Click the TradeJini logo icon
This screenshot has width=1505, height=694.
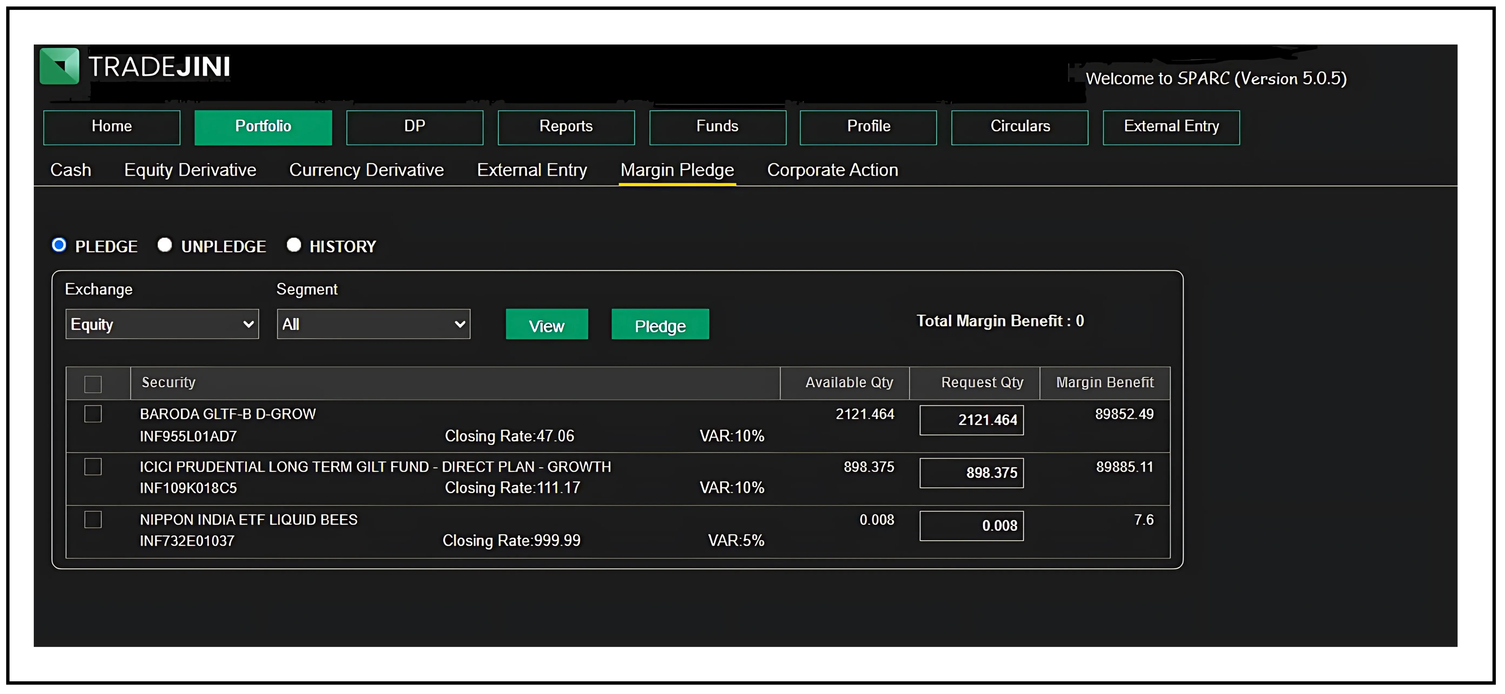[59, 66]
